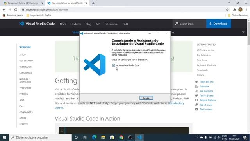
Task: Click the Visual Studio Code logo in header
Action: tap(37, 23)
